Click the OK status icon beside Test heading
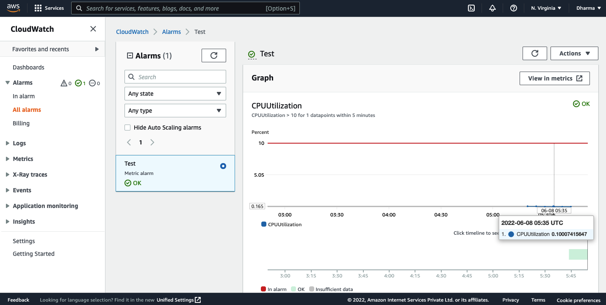This screenshot has height=305, width=606. click(x=252, y=54)
